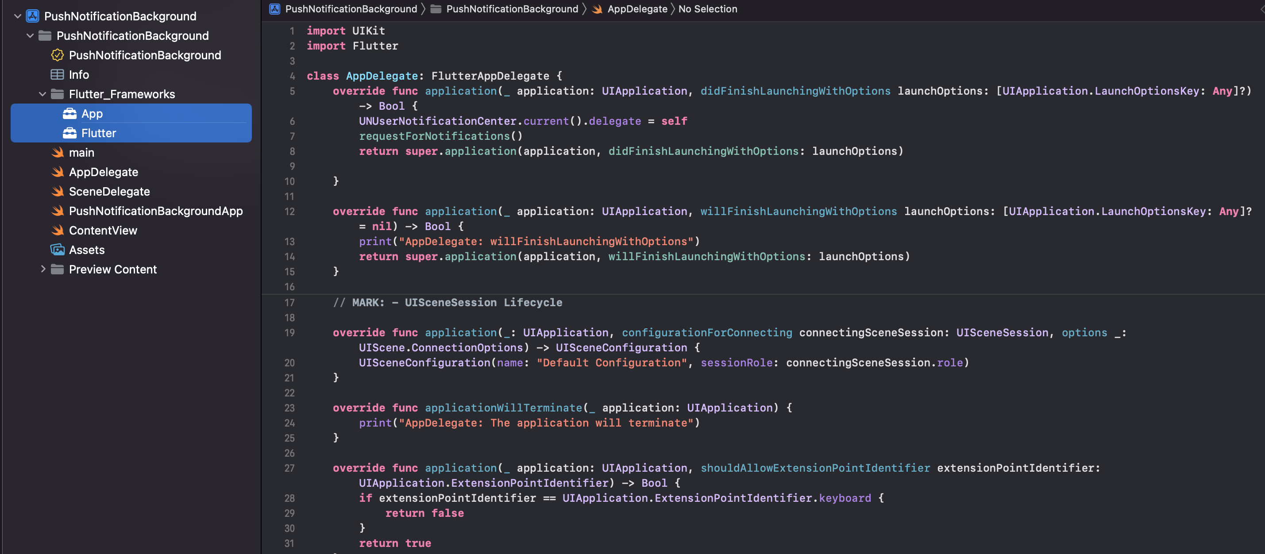
Task: Open the SceneDelegate source file
Action: click(x=109, y=192)
